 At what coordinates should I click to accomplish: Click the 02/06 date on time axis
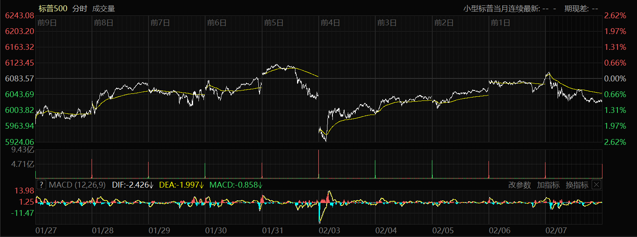click(x=499, y=230)
